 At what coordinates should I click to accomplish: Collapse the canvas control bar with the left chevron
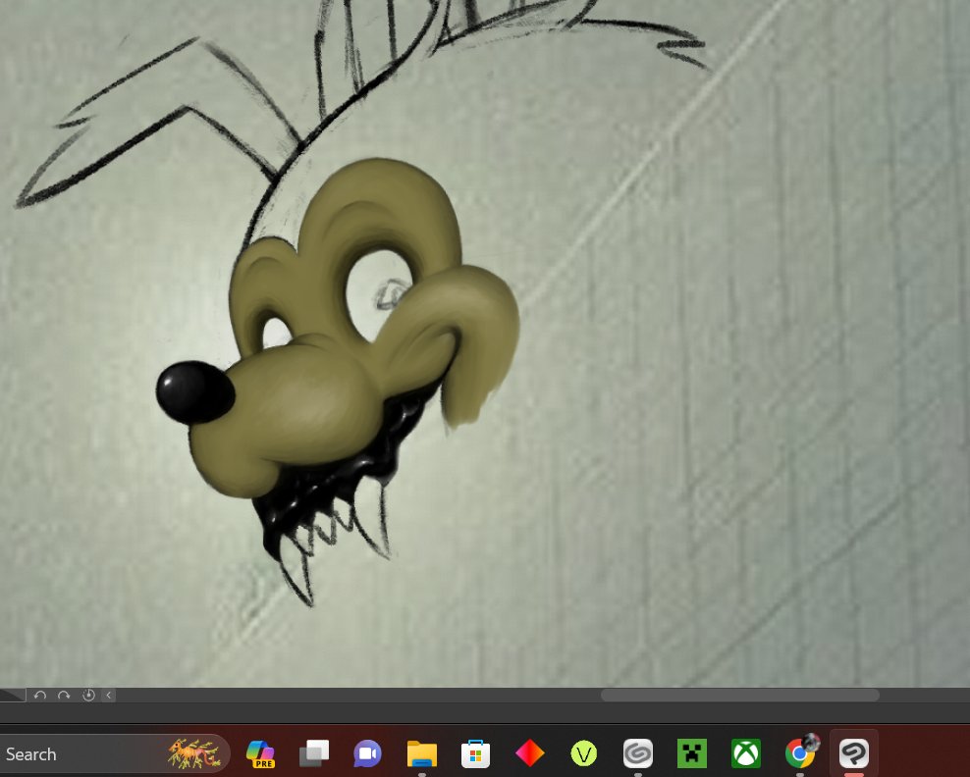click(109, 696)
